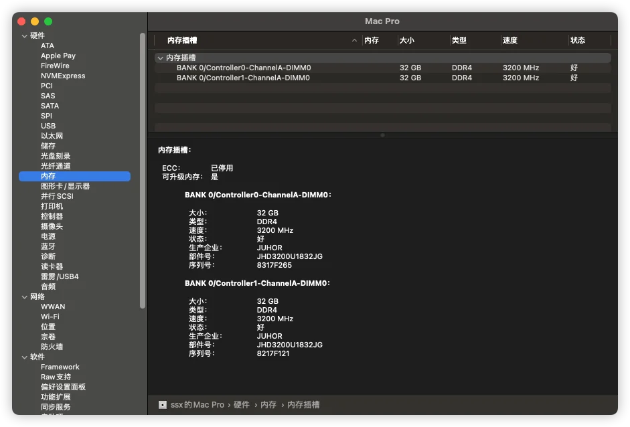Sort by the 速度 column header
The image size is (630, 427).
click(x=510, y=40)
